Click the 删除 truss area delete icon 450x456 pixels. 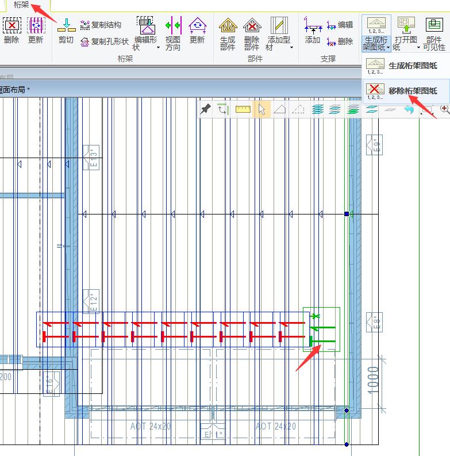tap(11, 26)
